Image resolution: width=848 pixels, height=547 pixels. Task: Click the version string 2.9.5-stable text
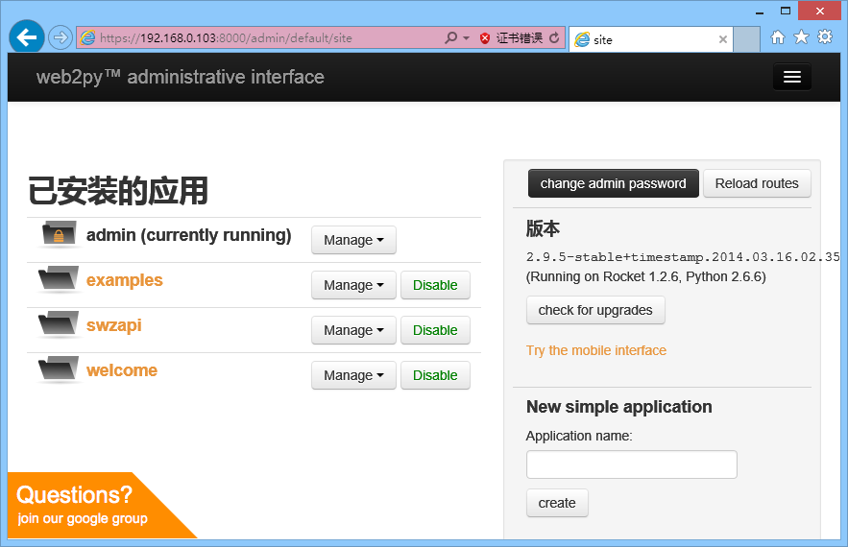tap(683, 257)
